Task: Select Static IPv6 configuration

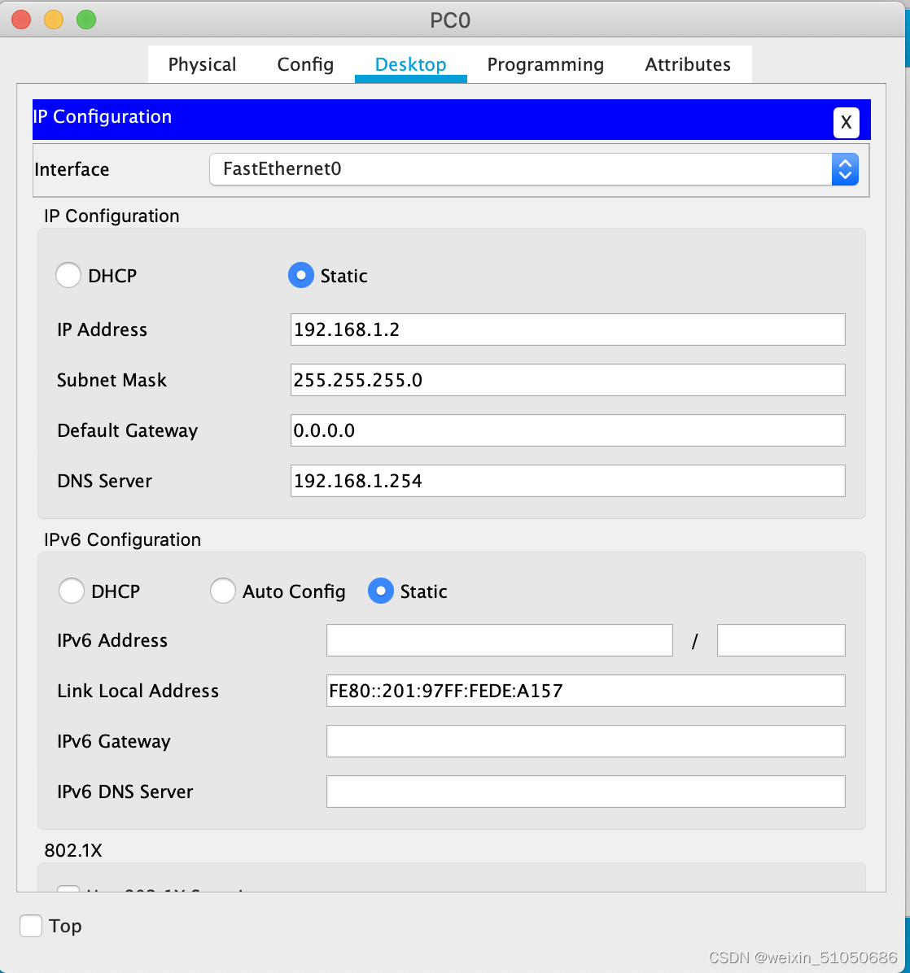Action: tap(380, 591)
